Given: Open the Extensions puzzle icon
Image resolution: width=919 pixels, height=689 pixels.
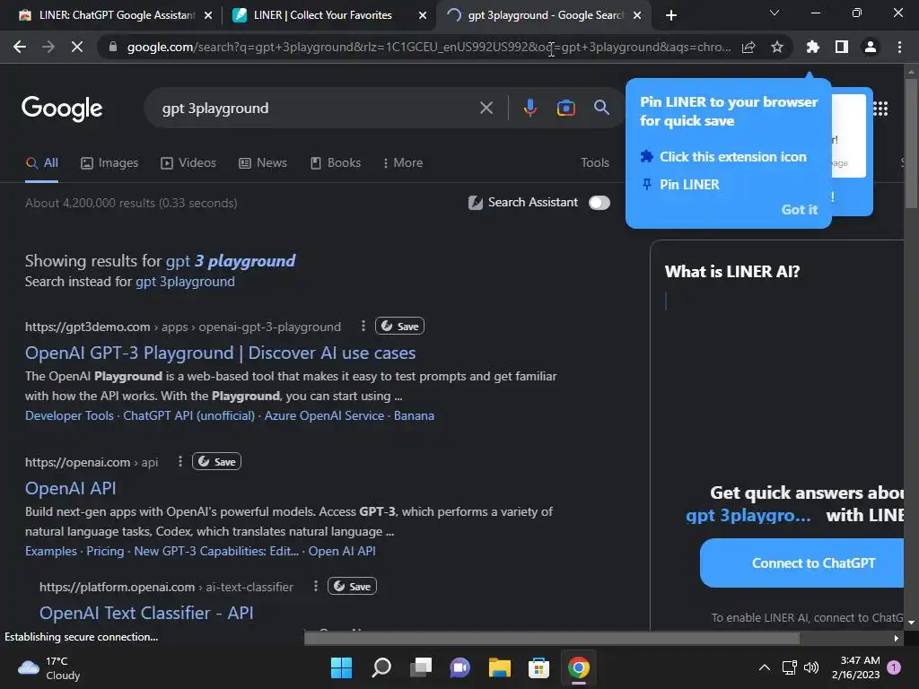Looking at the screenshot, I should [x=812, y=47].
